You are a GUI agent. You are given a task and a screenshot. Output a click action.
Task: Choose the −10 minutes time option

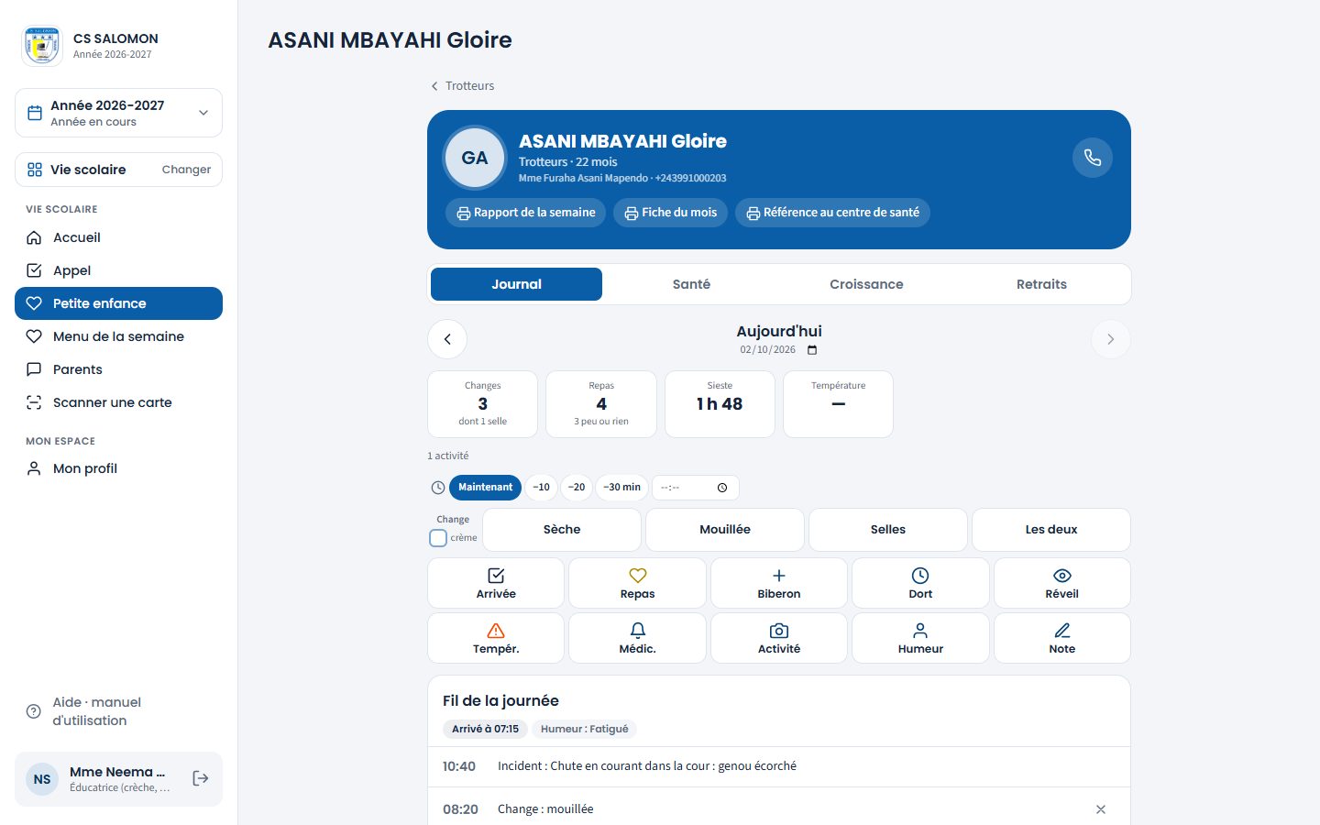[542, 488]
